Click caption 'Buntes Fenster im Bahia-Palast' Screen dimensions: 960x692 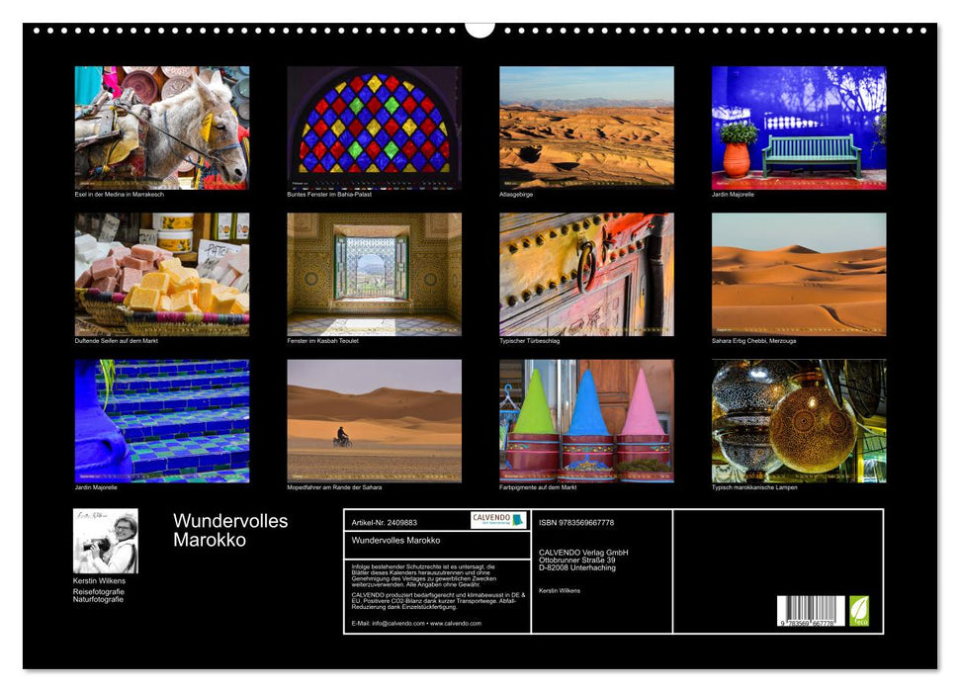point(329,194)
